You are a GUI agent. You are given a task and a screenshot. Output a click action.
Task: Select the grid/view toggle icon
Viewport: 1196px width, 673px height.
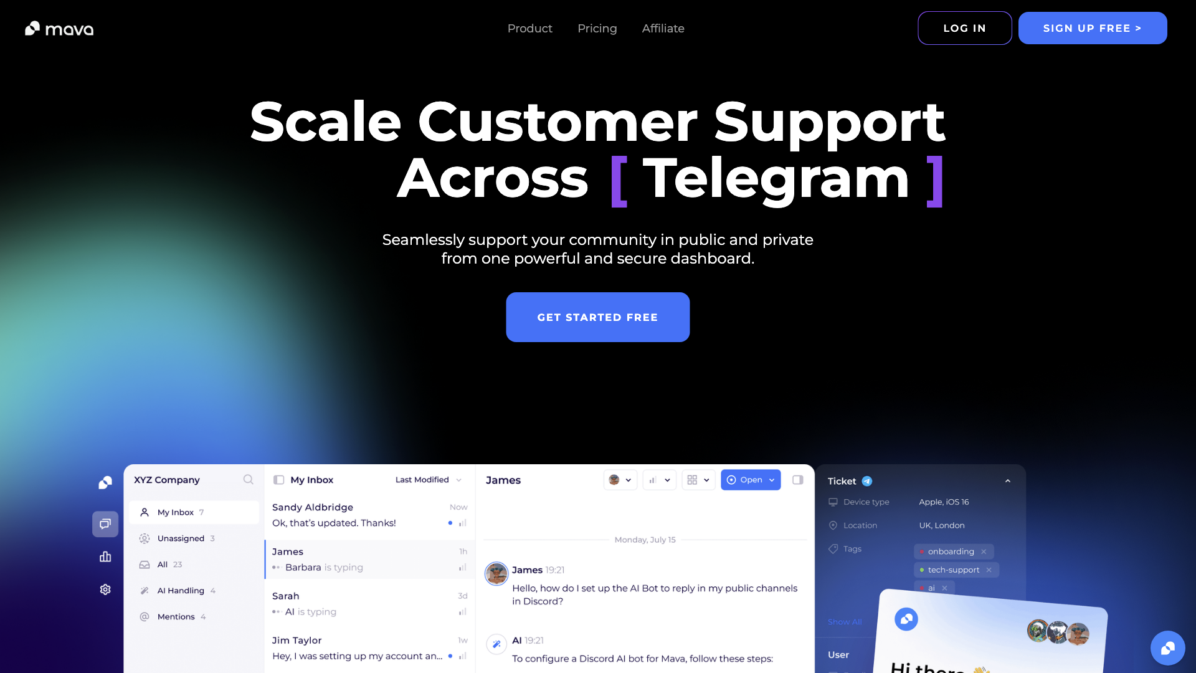coord(693,480)
